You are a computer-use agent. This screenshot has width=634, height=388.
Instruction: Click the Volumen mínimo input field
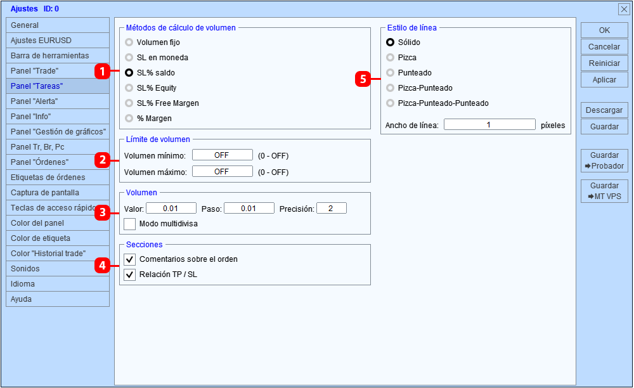click(x=223, y=155)
